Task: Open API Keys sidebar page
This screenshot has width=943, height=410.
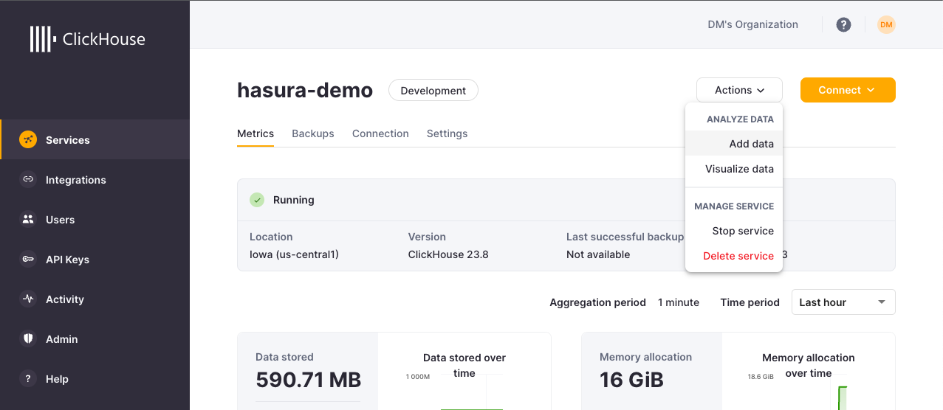Action: pyautogui.click(x=95, y=259)
